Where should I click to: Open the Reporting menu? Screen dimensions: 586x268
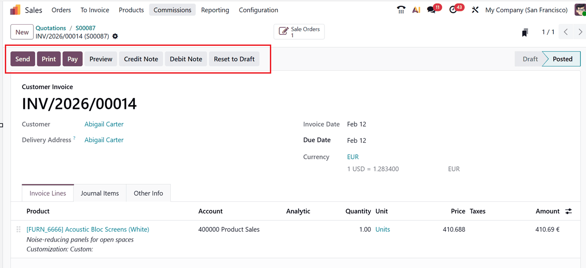click(215, 10)
